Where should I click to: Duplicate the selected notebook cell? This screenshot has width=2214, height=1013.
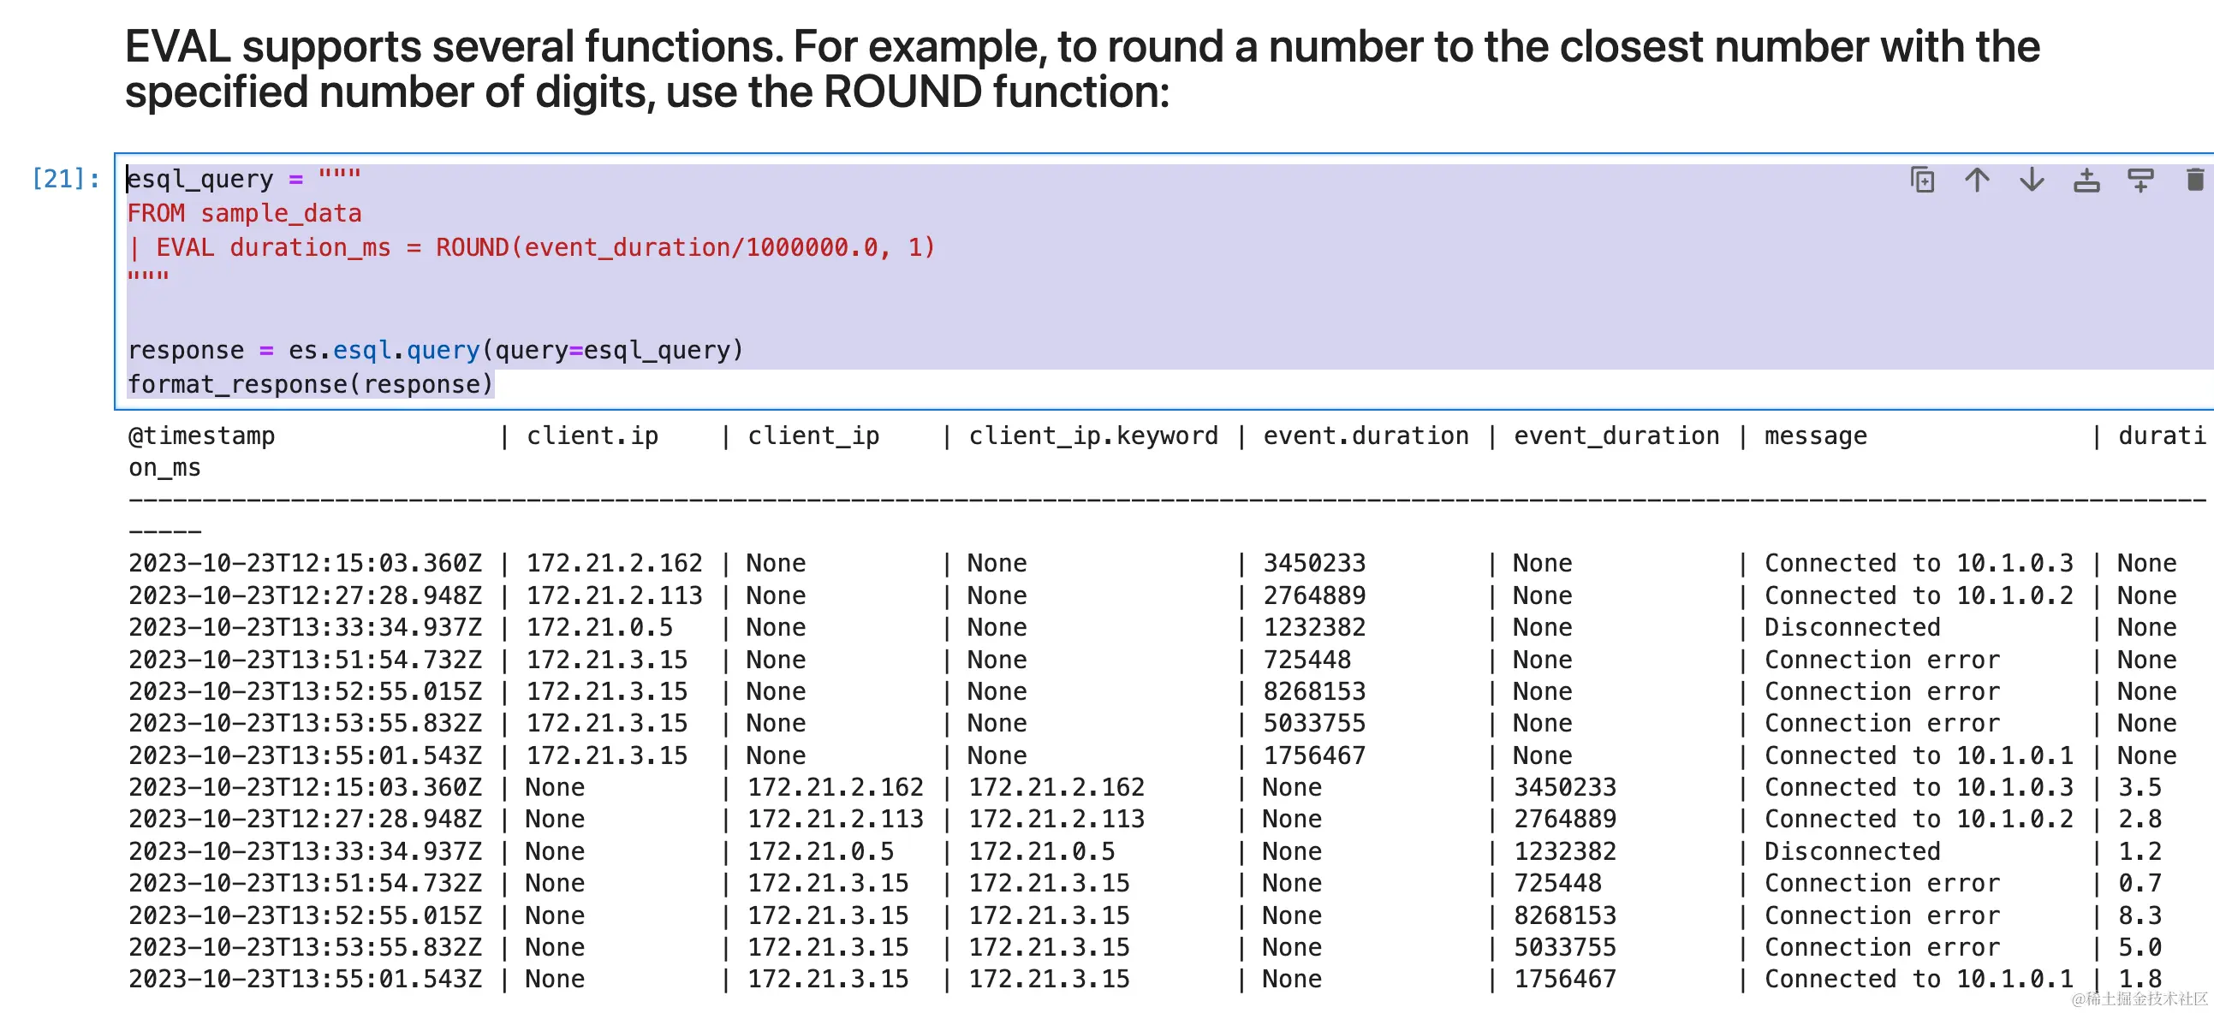point(1922,180)
